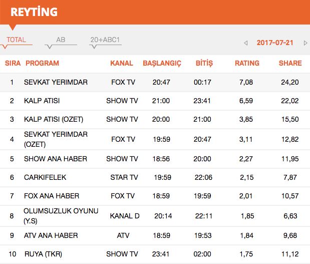Click the SIRA column header
Viewport: 310px width, 264px height.
click(x=13, y=63)
